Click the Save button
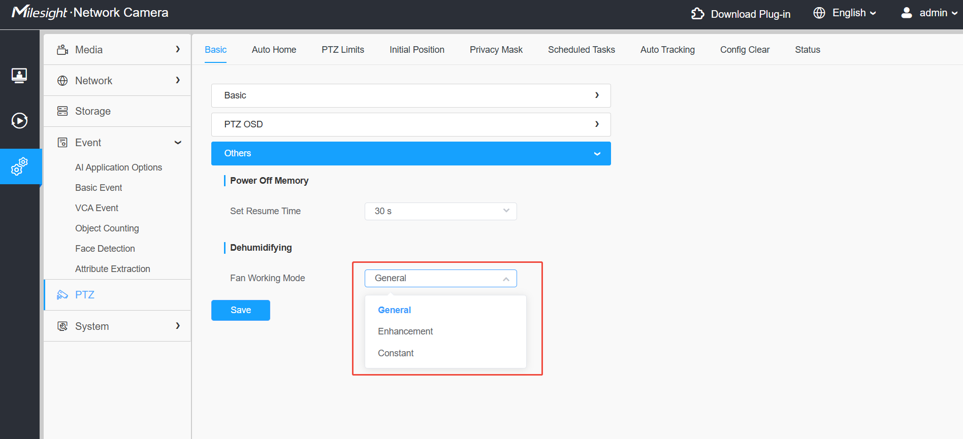Viewport: 963px width, 439px height. (241, 310)
